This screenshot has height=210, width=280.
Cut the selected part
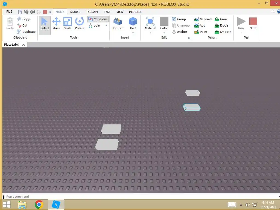22,25
